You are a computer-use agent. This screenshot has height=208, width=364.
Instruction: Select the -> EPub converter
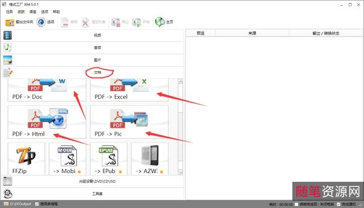click(109, 159)
